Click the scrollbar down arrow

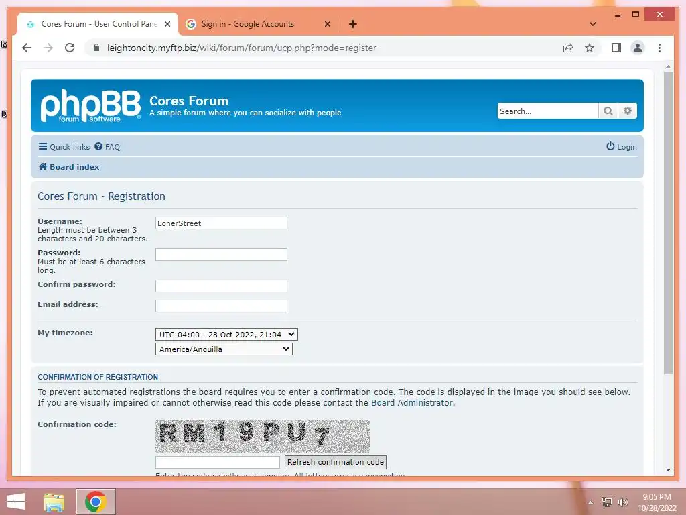click(668, 470)
